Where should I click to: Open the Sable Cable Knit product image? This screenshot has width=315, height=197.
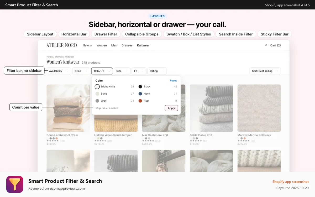211,108
